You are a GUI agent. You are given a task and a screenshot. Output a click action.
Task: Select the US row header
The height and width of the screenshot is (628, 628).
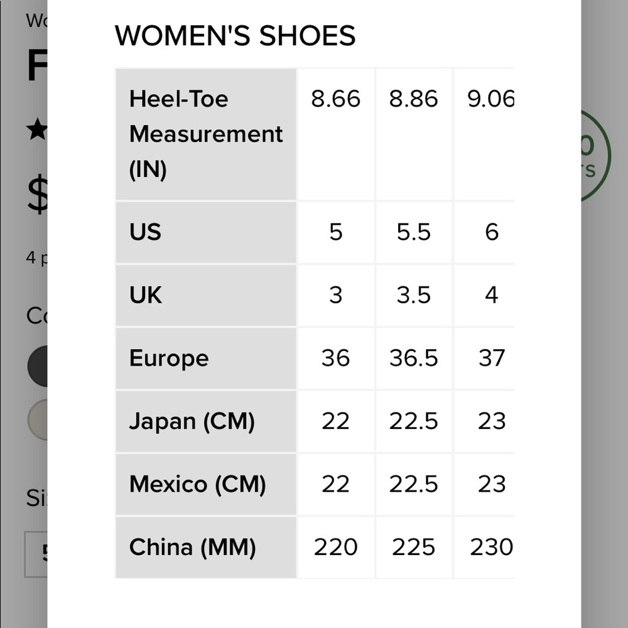click(206, 232)
